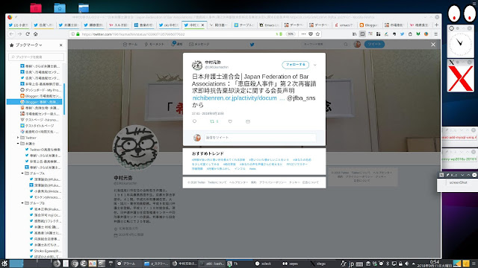Open Twitter モーメント navigation item

click(155, 45)
